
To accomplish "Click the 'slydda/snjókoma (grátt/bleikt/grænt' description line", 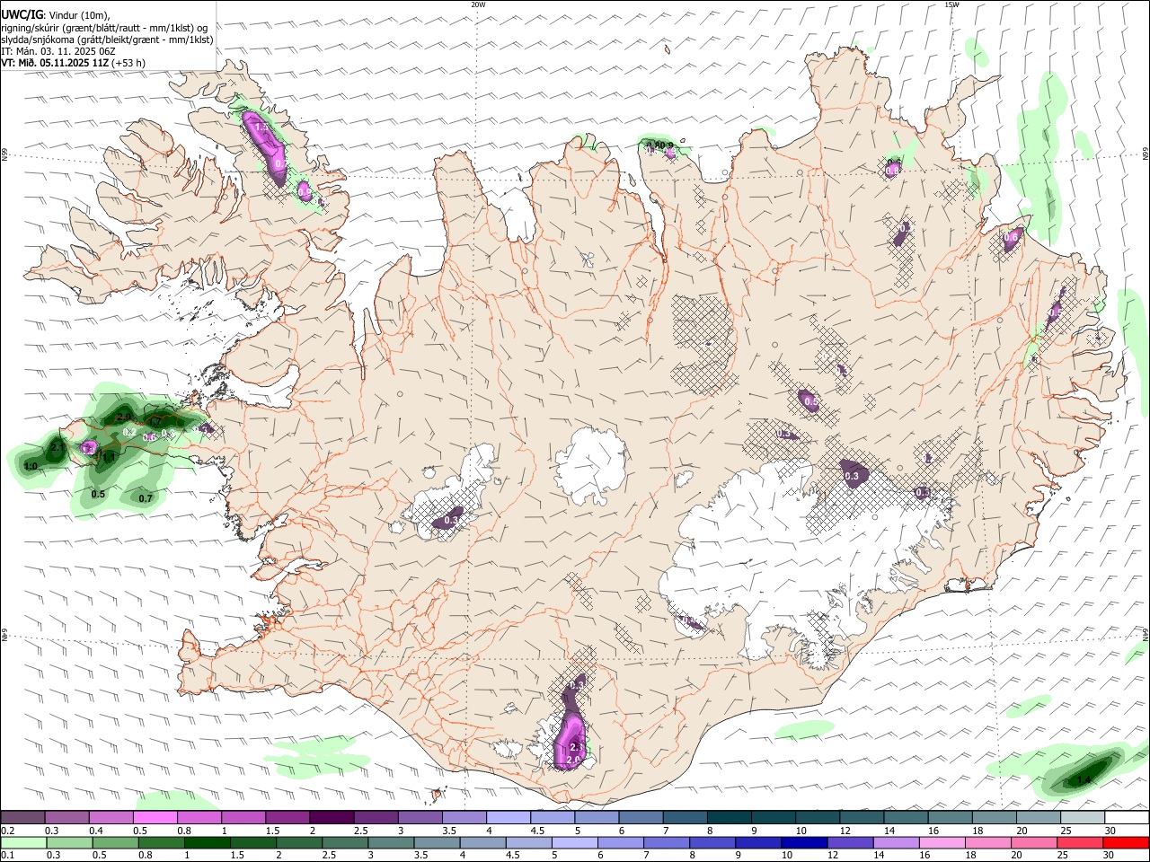I will [x=107, y=40].
